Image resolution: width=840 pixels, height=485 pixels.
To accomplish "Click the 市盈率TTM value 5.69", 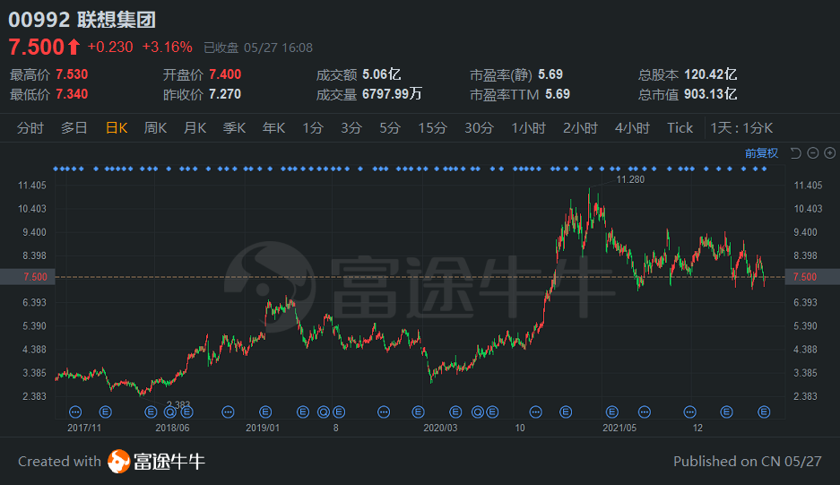I will 558,94.
